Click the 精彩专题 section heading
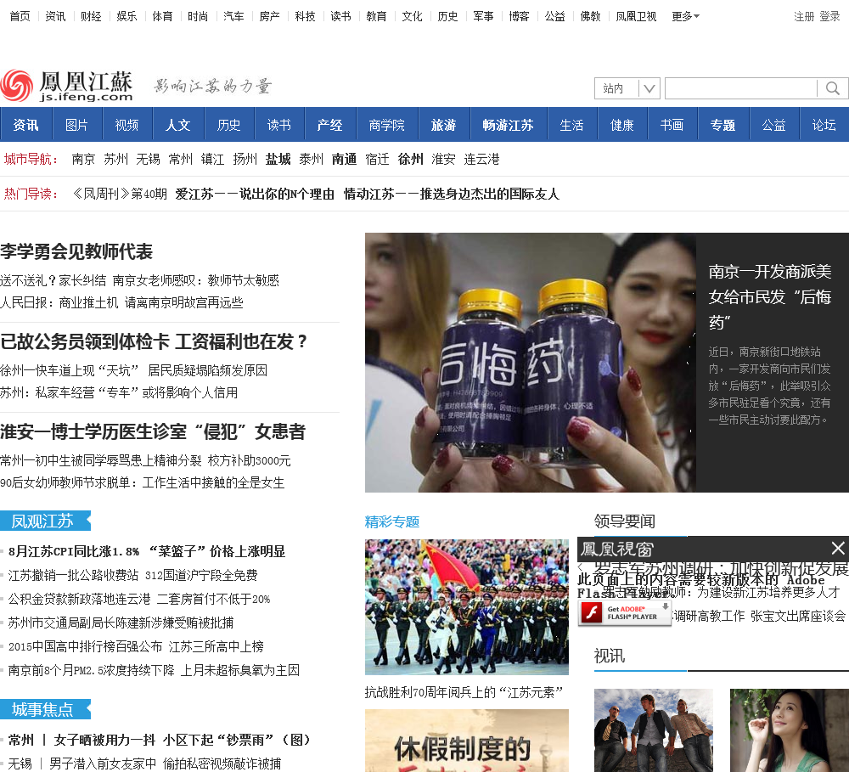Screen dimensions: 849x772 [x=392, y=521]
